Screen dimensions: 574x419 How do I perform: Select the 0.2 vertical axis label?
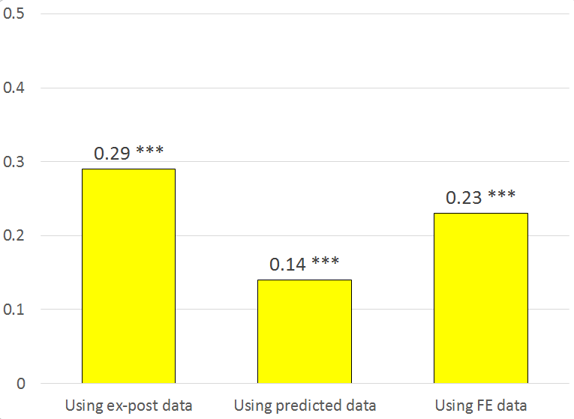[16, 236]
